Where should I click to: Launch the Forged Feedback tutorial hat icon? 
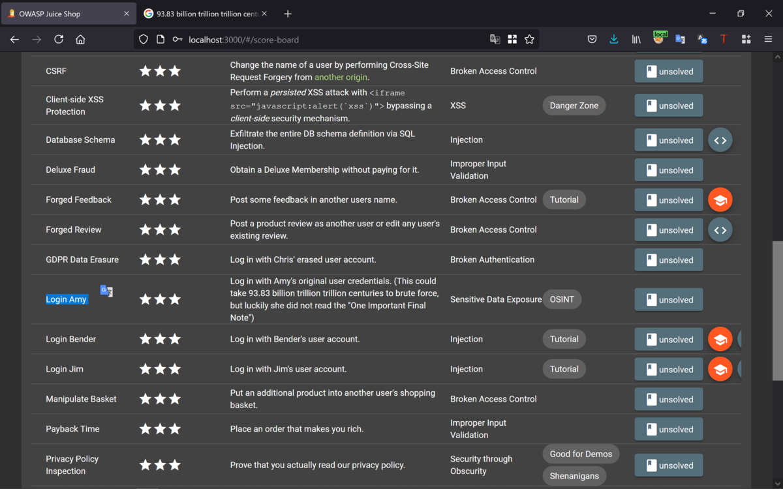coord(720,200)
